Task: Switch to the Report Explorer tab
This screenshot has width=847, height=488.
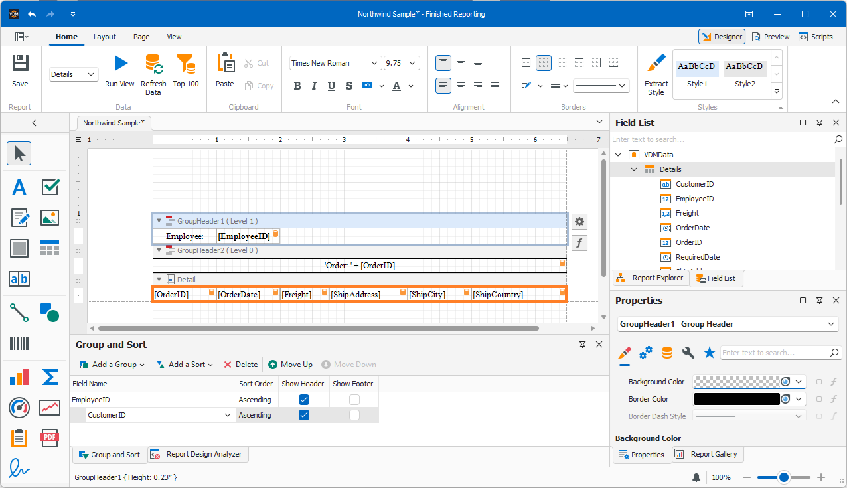Action: pyautogui.click(x=651, y=278)
